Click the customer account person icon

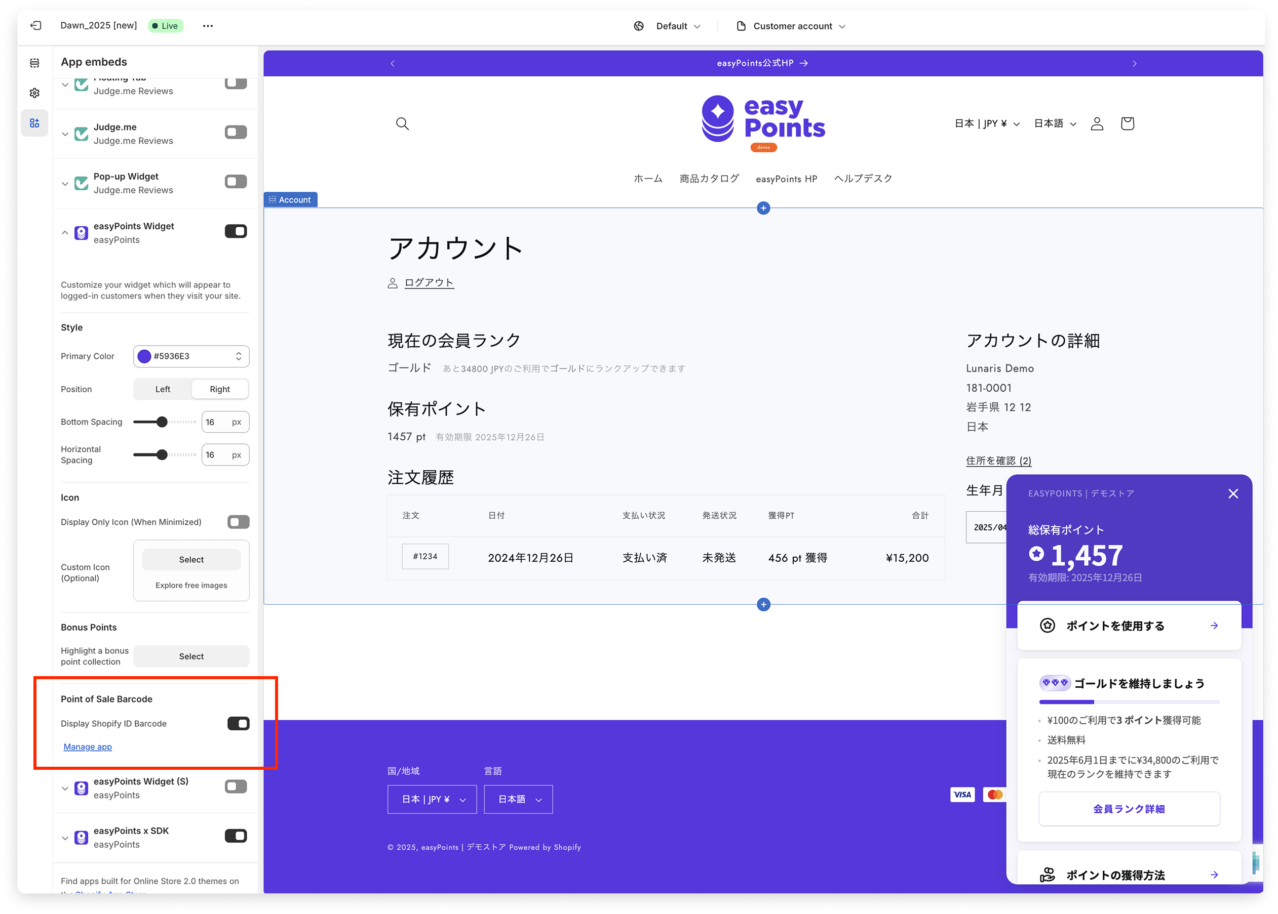pyautogui.click(x=1097, y=123)
